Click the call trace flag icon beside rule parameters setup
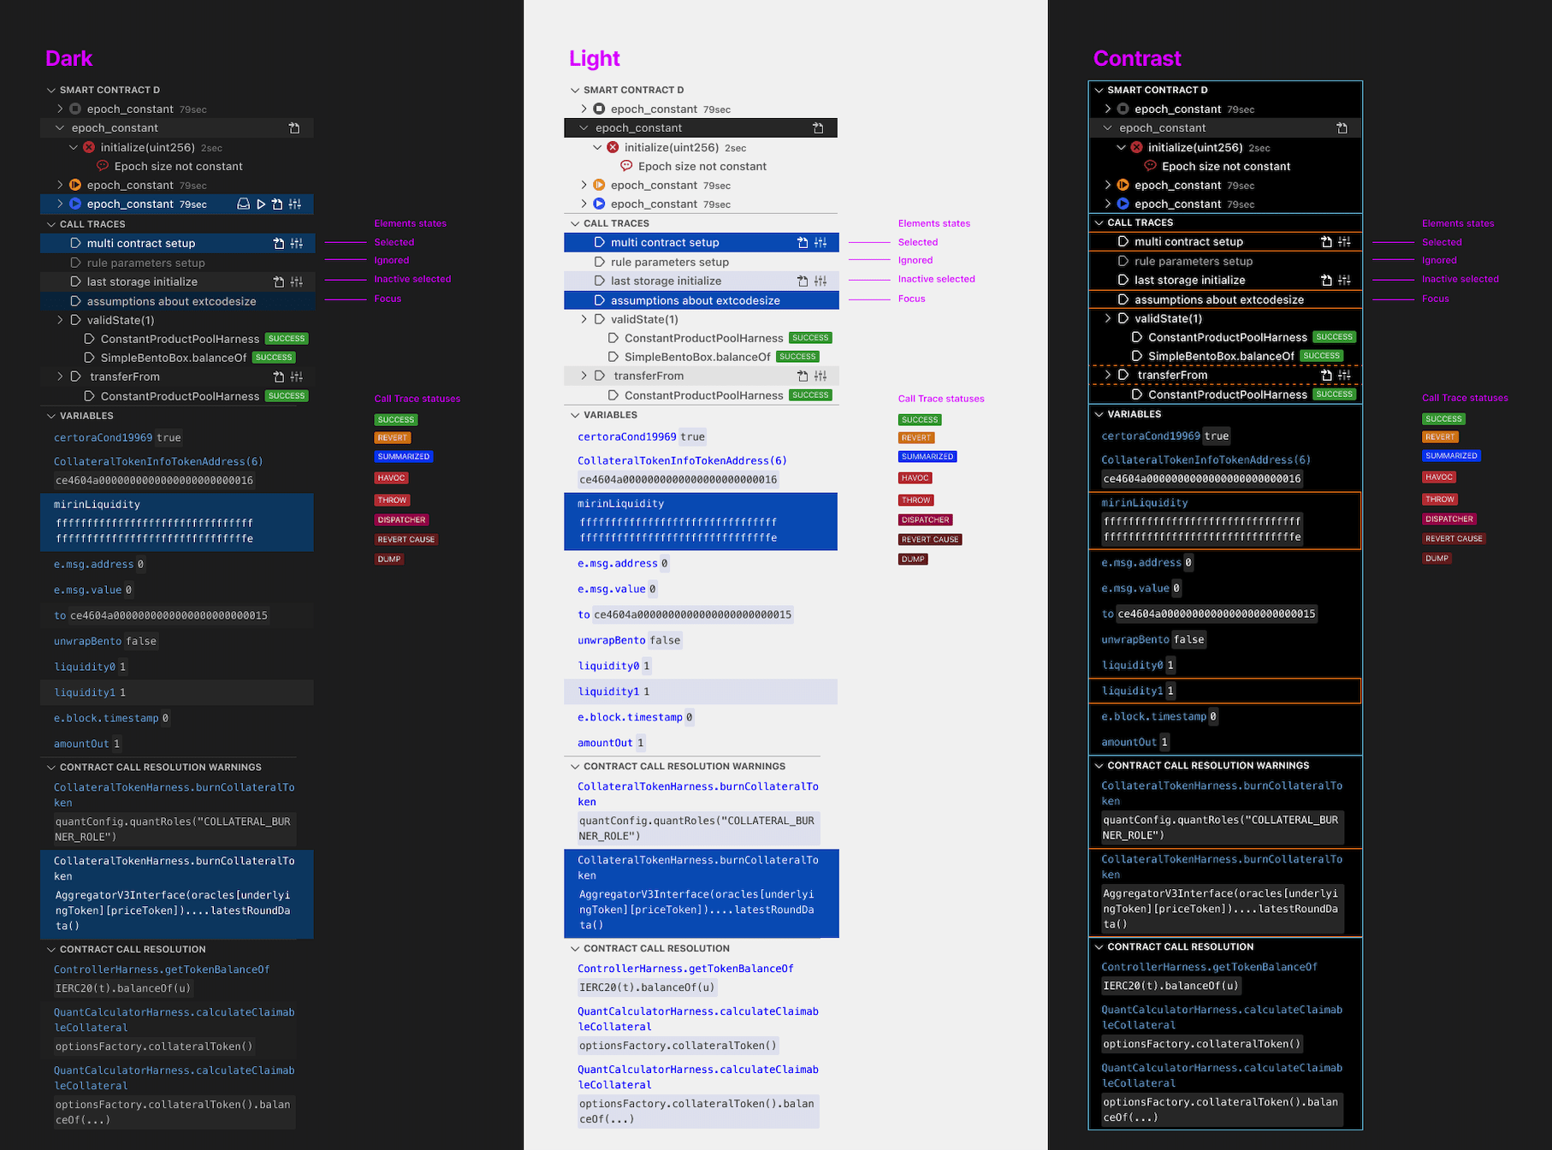Image resolution: width=1552 pixels, height=1150 pixels. coord(75,263)
